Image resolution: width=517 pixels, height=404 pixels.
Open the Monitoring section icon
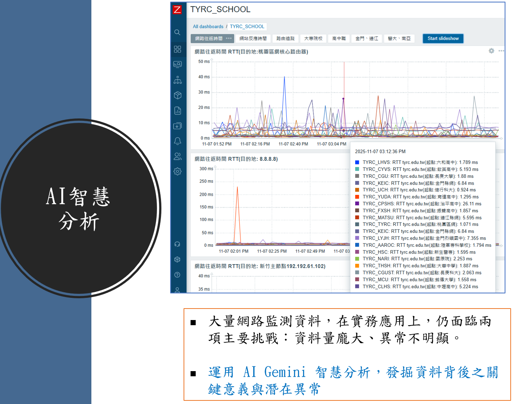(177, 64)
